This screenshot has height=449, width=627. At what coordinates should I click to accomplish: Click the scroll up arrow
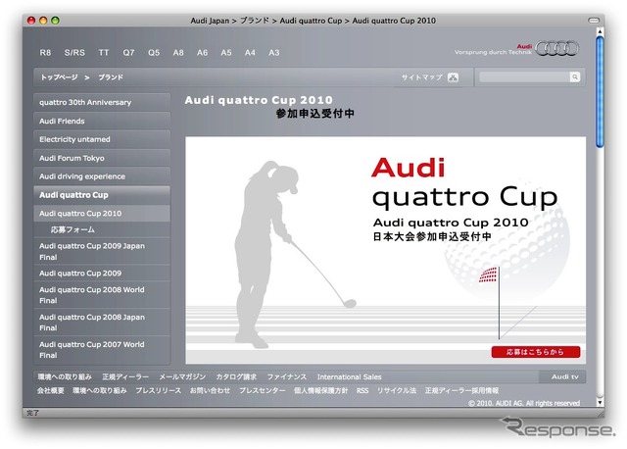point(600,30)
